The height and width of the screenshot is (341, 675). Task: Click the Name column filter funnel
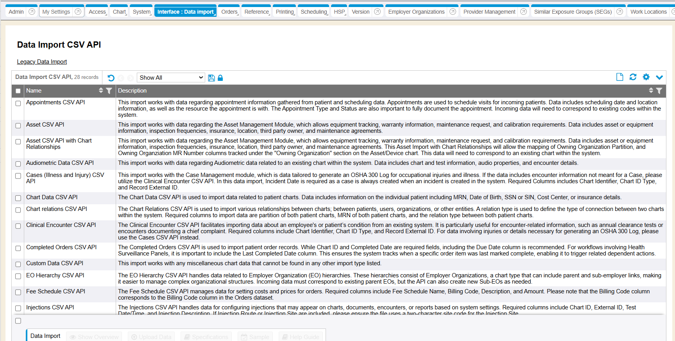tap(109, 91)
